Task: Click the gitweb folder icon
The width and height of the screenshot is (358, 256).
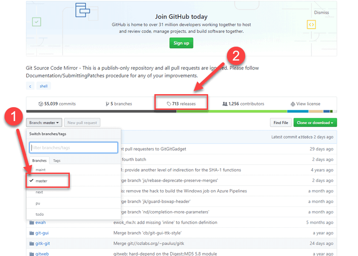Action: [32, 254]
